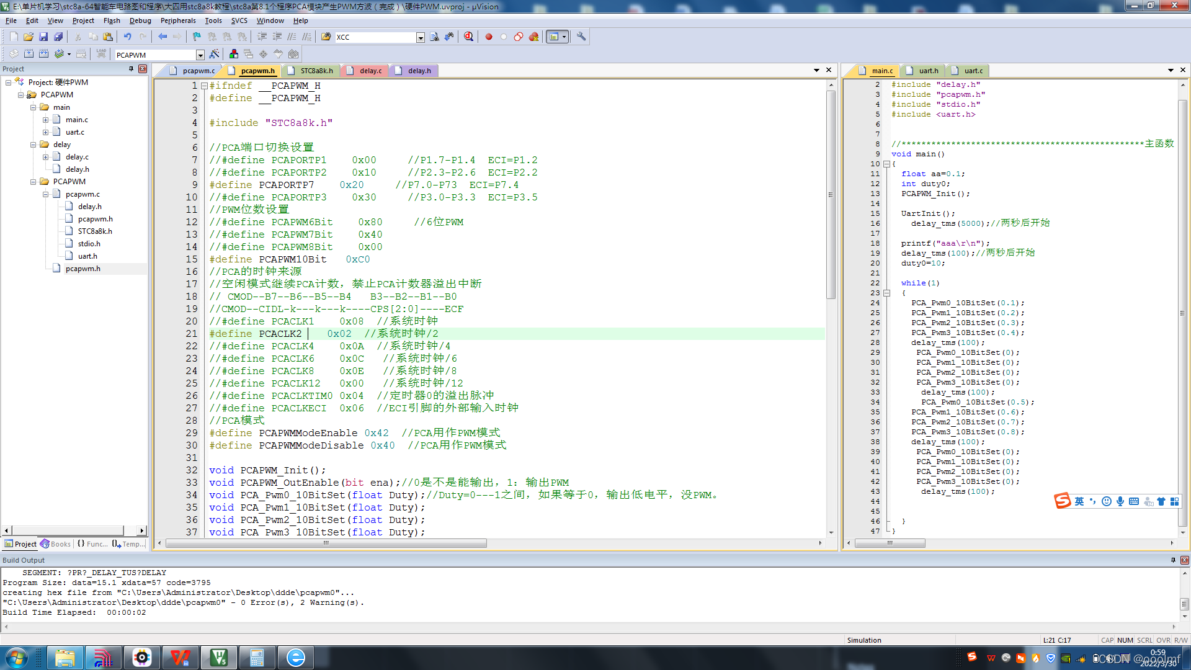Viewport: 1191px width, 670px height.
Task: Toggle Sogou soft keyboard
Action: click(x=1134, y=501)
